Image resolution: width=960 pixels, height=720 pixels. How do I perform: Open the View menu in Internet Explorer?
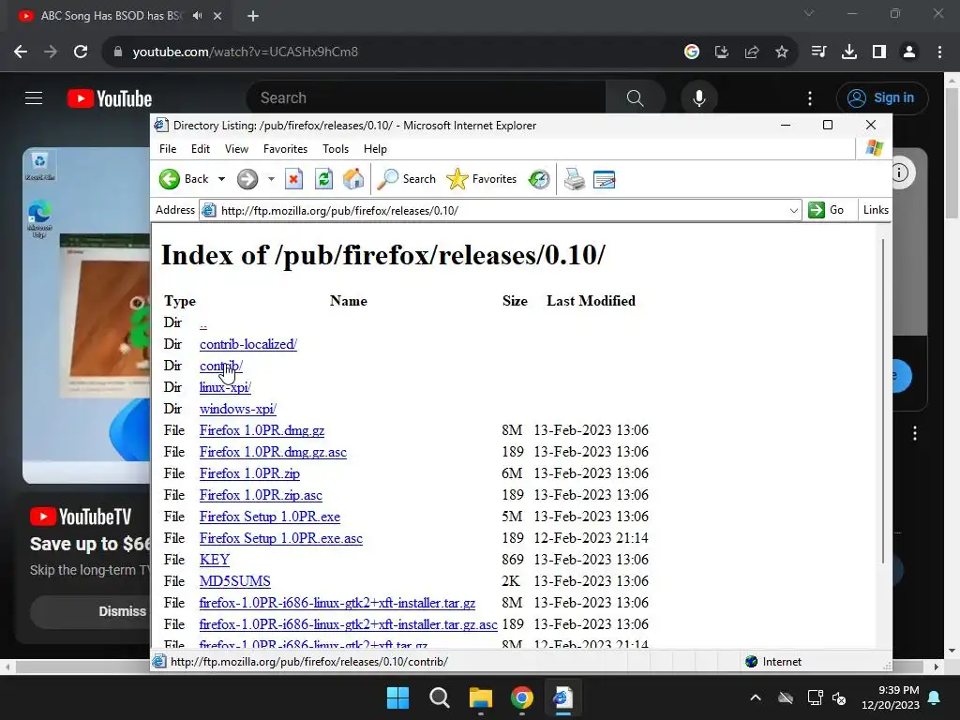[x=236, y=149]
